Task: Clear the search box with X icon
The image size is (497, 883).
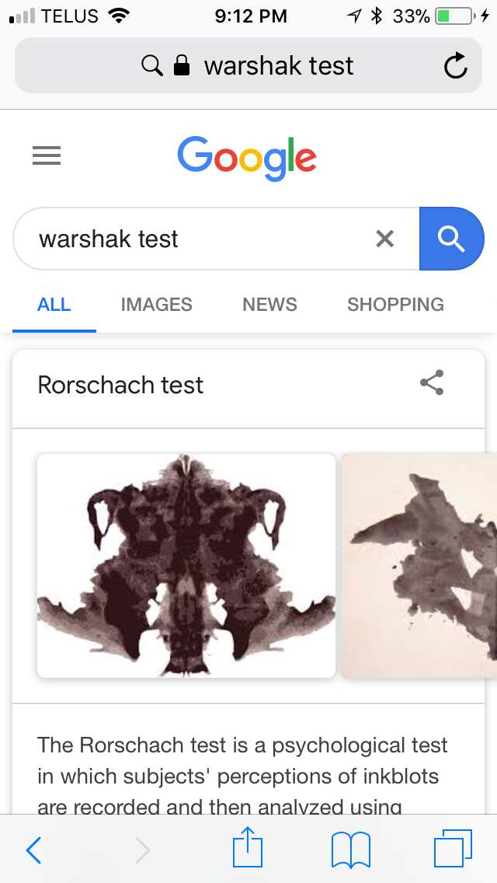Action: pos(385,239)
